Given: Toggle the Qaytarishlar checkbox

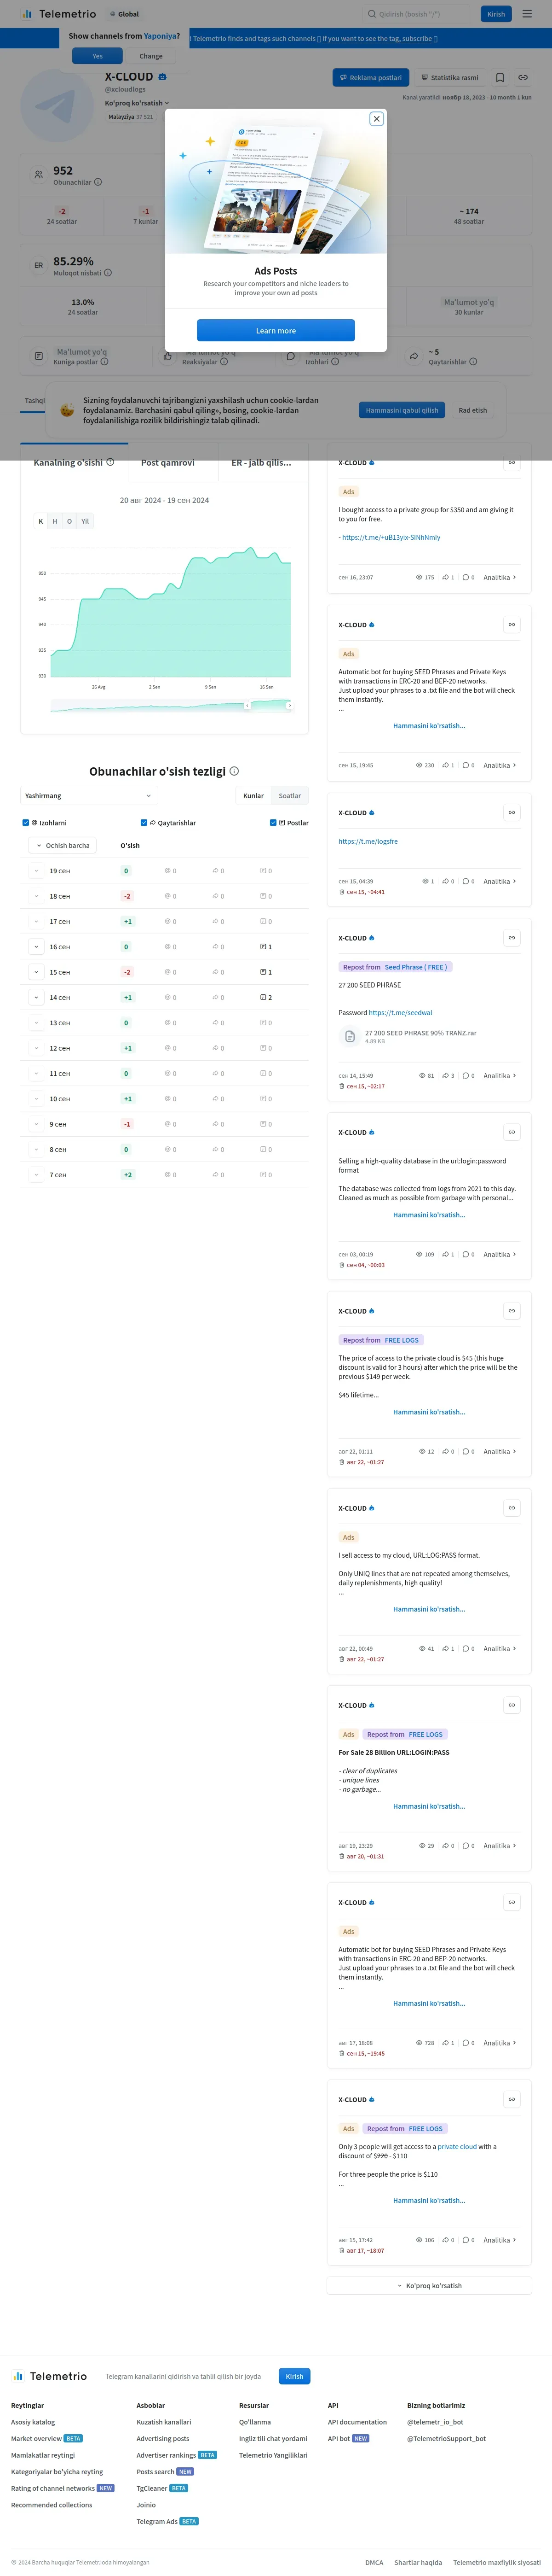Looking at the screenshot, I should pyautogui.click(x=144, y=823).
